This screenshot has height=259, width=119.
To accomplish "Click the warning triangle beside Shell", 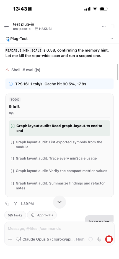I will click(x=7, y=70).
